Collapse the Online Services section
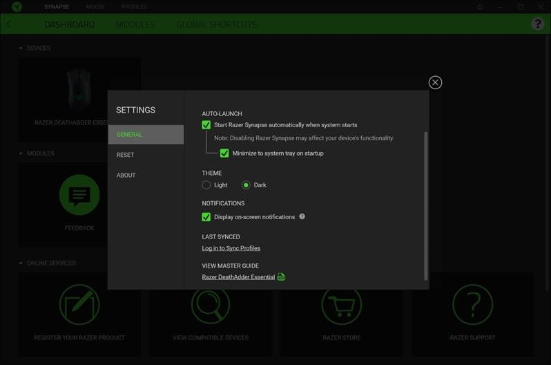The height and width of the screenshot is (365, 551). click(x=21, y=263)
